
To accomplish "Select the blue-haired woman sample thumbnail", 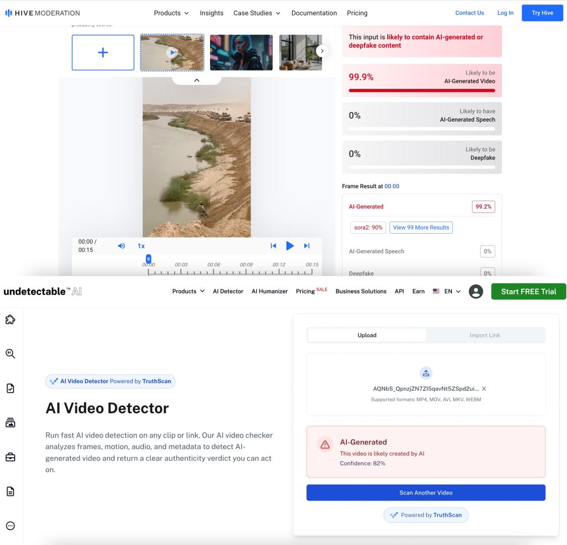I will (x=241, y=52).
